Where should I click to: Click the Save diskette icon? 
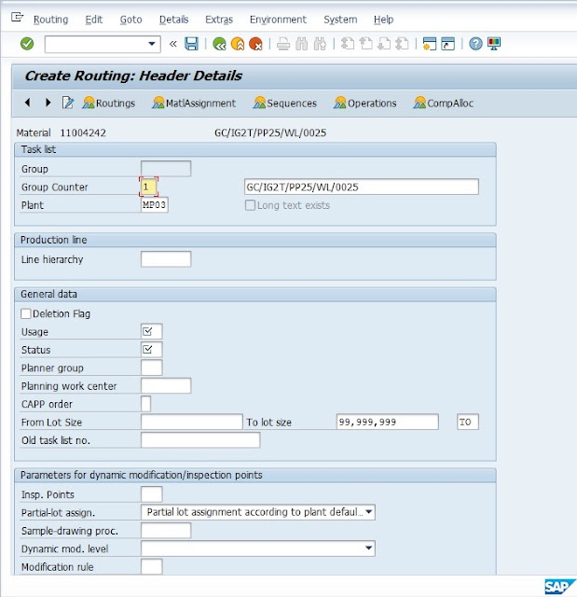[x=191, y=44]
